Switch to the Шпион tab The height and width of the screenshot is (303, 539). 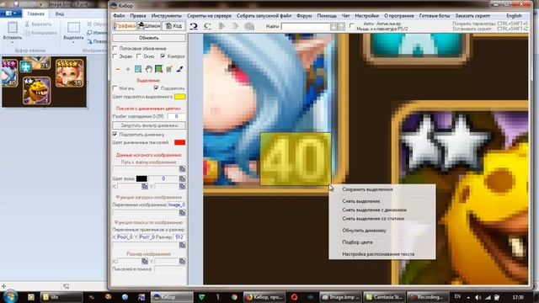point(149,26)
